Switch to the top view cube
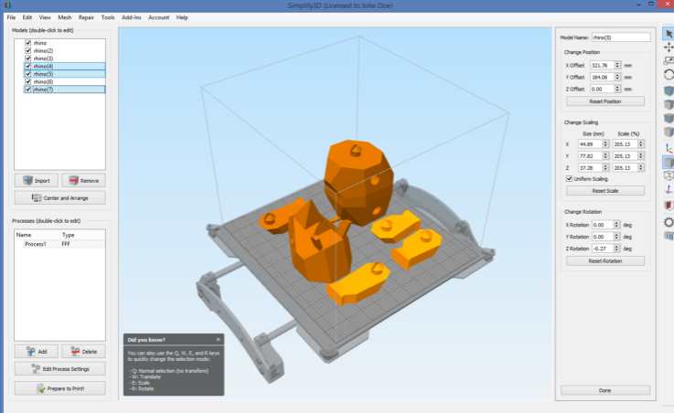 click(669, 104)
